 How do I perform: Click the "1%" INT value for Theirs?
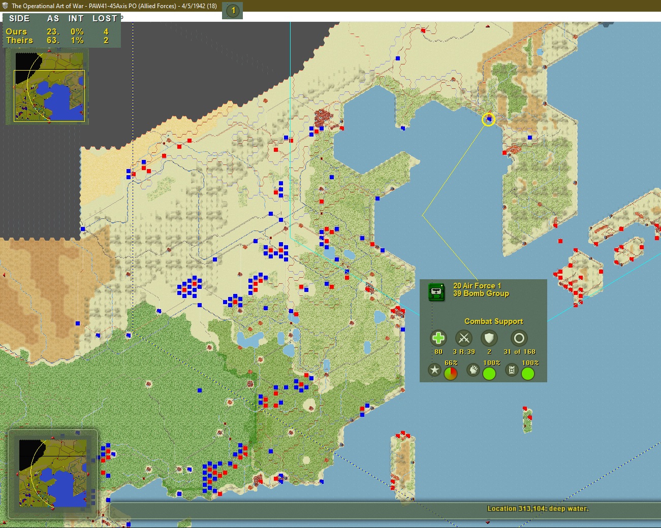tap(77, 40)
